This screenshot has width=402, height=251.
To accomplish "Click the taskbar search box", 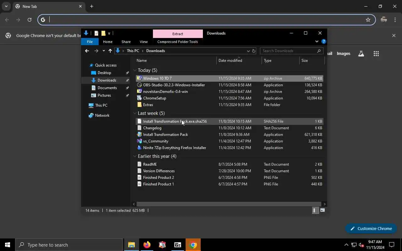I will 69,245.
